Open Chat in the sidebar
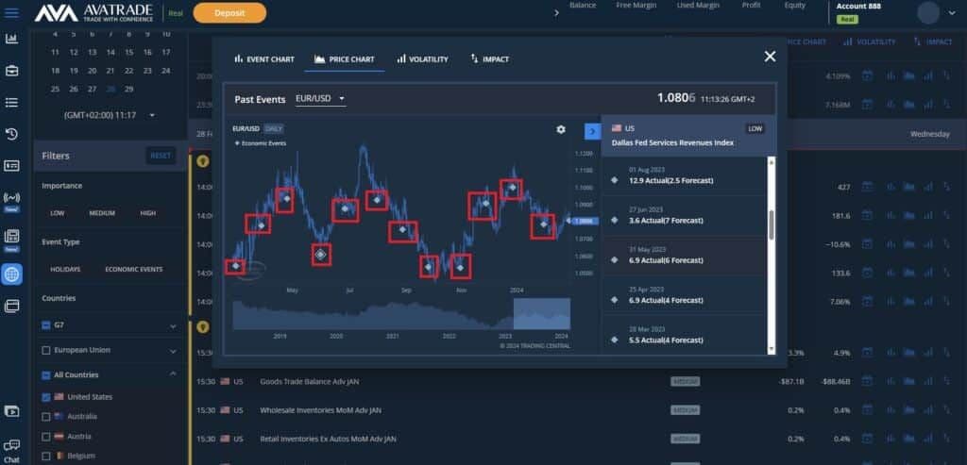The height and width of the screenshot is (465, 967). click(12, 449)
